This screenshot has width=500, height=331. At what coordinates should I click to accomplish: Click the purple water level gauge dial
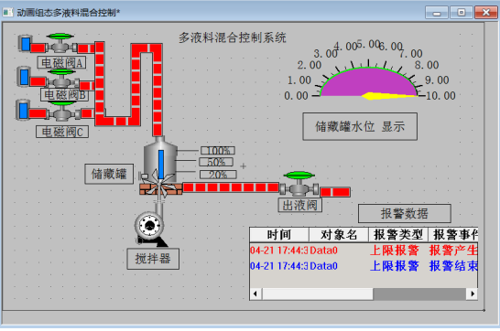369,81
